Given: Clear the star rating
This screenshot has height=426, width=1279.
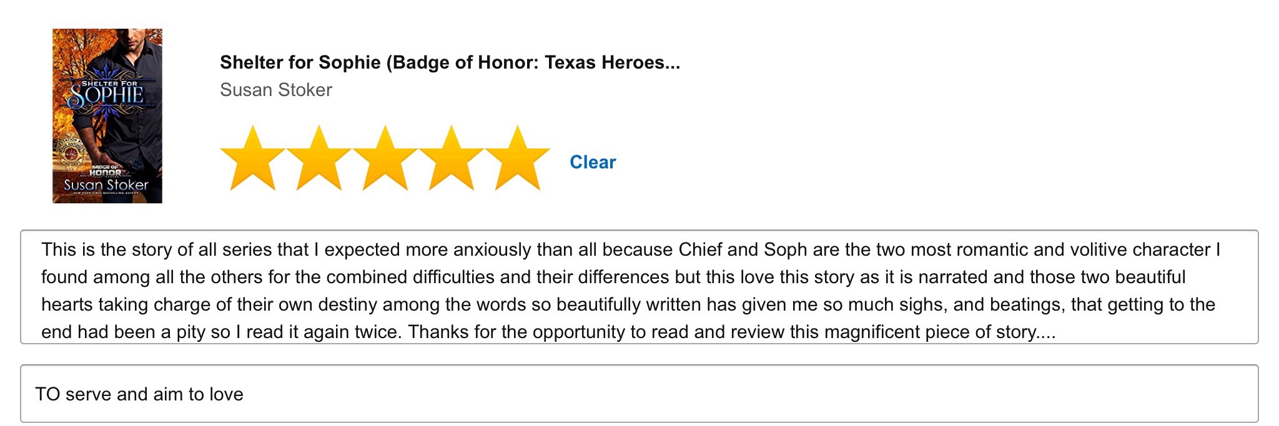Looking at the screenshot, I should (x=593, y=162).
